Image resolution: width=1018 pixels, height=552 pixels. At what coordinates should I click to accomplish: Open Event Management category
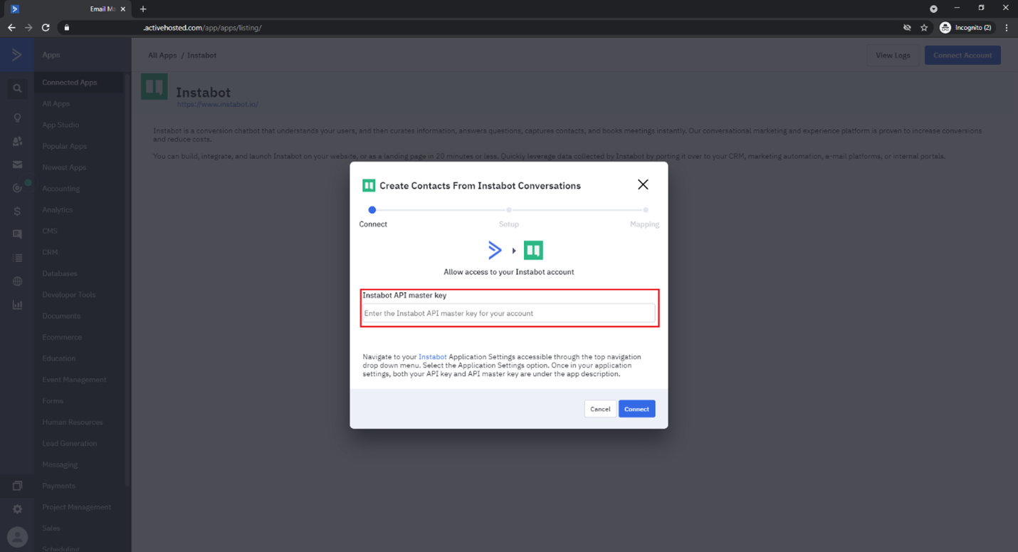74,380
